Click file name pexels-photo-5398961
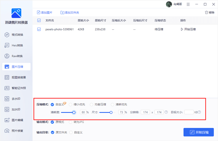The width and height of the screenshot is (218, 141). (60, 29)
